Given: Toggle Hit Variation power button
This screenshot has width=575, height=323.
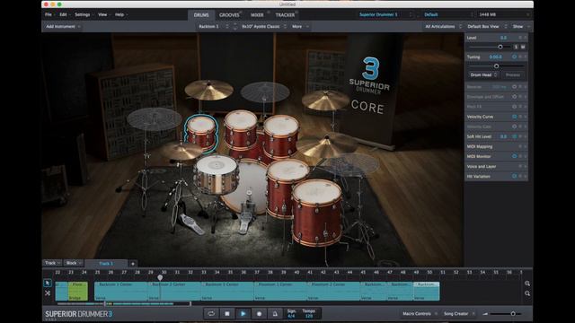Looking at the screenshot, I should (514, 176).
